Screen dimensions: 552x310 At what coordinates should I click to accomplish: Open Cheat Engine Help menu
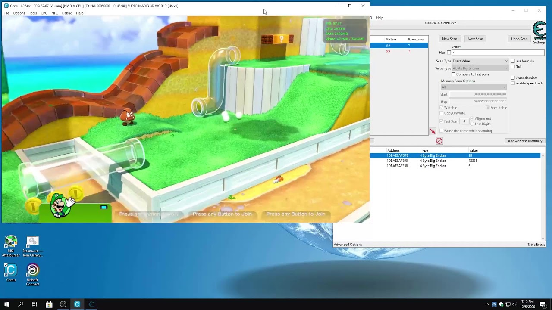[379, 18]
